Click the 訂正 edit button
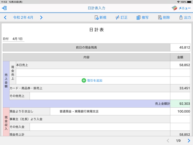193x145 pixels. [x=121, y=18]
